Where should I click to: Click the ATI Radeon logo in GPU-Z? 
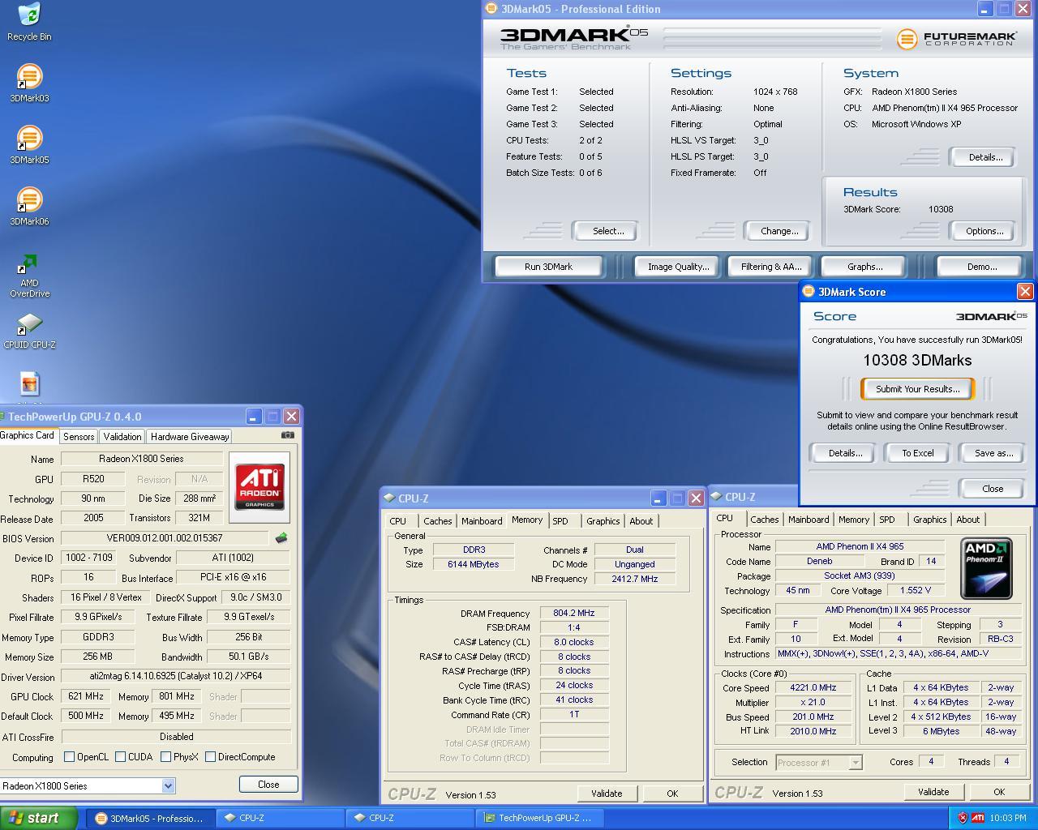[x=259, y=486]
